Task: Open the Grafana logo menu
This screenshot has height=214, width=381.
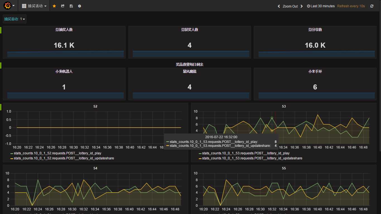Action: point(9,6)
